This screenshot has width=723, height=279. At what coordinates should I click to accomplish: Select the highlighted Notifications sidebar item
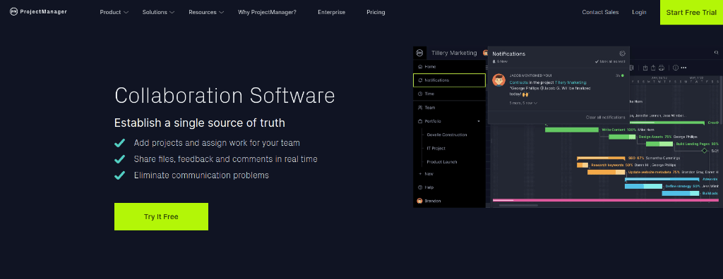450,80
